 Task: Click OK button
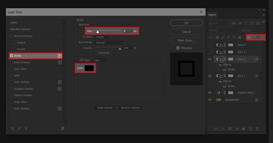pos(186,23)
